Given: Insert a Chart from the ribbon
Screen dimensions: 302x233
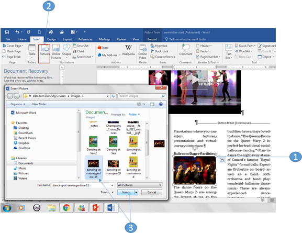Looking at the screenshot, I should [79, 51].
